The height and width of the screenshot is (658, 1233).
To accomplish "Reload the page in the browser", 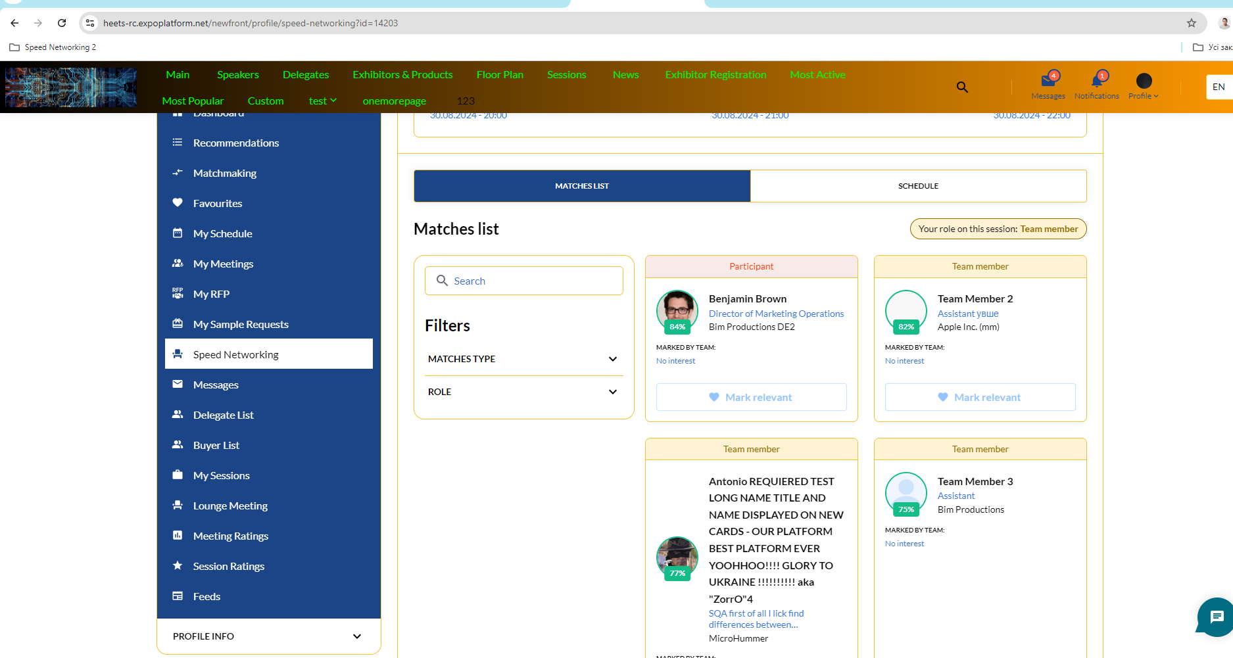I will 62,23.
